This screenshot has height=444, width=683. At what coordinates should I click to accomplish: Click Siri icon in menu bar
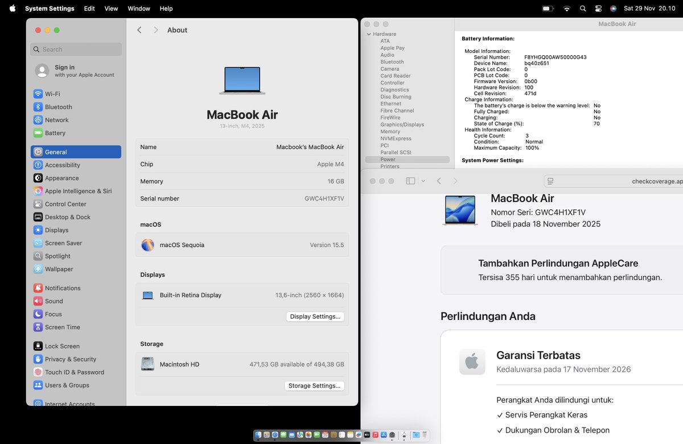(x=613, y=9)
